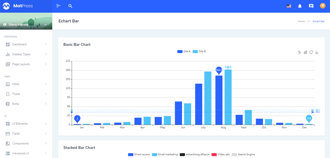Open the US flag language selector
Viewport: 330px width, 158px height.
pos(289,6)
